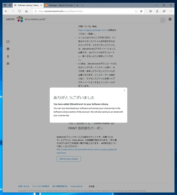Expand the tab preview chevron

[82, 5]
